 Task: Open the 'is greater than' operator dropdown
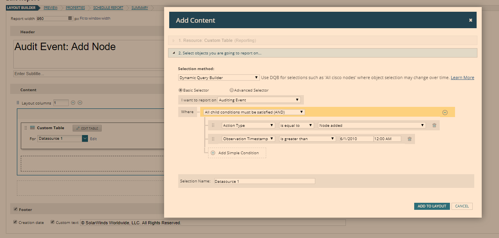[307, 139]
